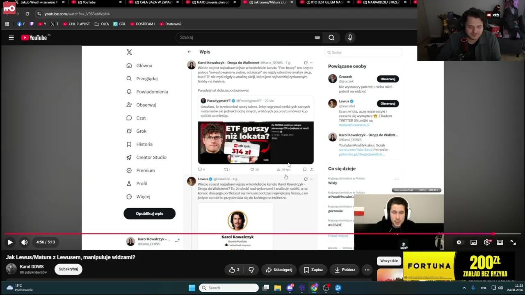Click the YouTube search magnifier button
Viewport: 525px width, 295px height.
click(x=331, y=38)
